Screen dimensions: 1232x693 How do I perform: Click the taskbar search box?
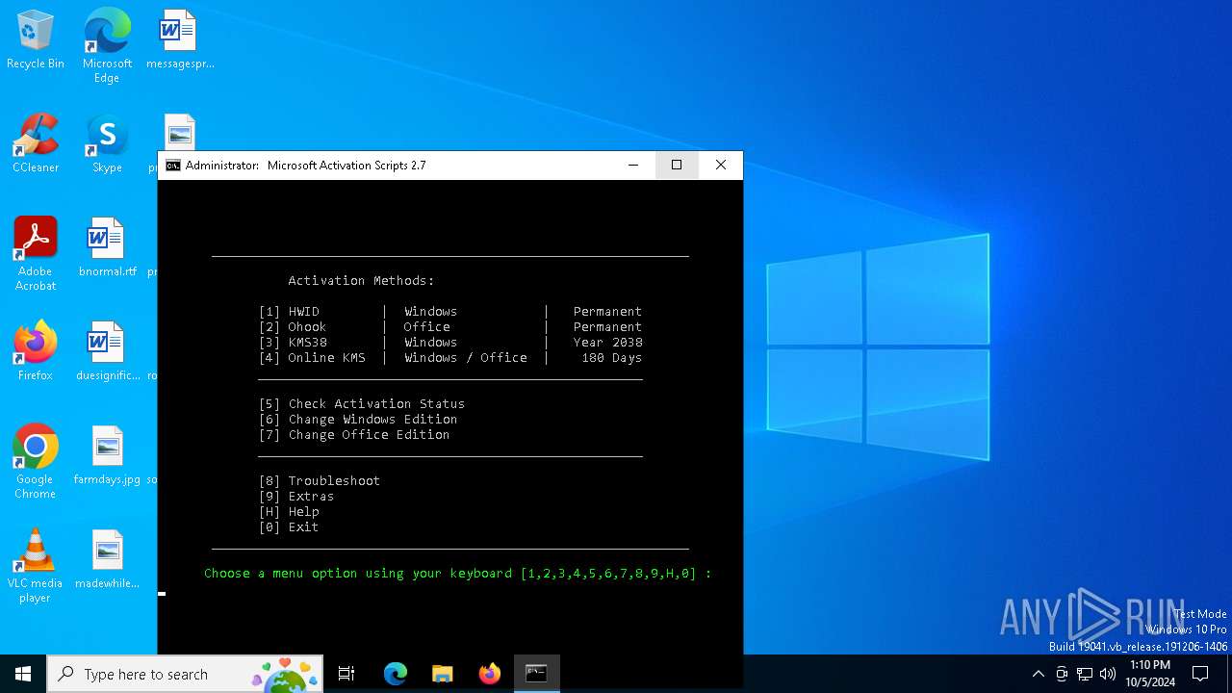point(187,674)
